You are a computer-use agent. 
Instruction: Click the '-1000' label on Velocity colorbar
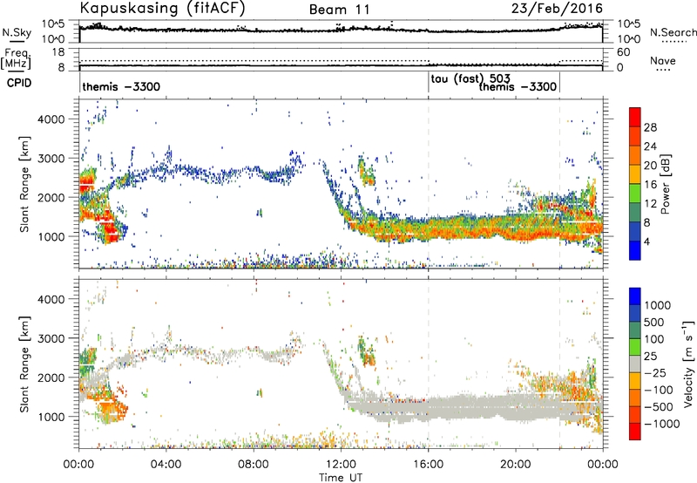[662, 424]
